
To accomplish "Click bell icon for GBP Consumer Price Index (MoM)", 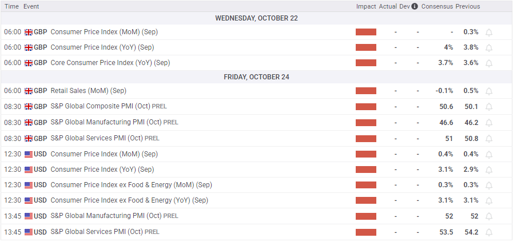I will pyautogui.click(x=489, y=32).
